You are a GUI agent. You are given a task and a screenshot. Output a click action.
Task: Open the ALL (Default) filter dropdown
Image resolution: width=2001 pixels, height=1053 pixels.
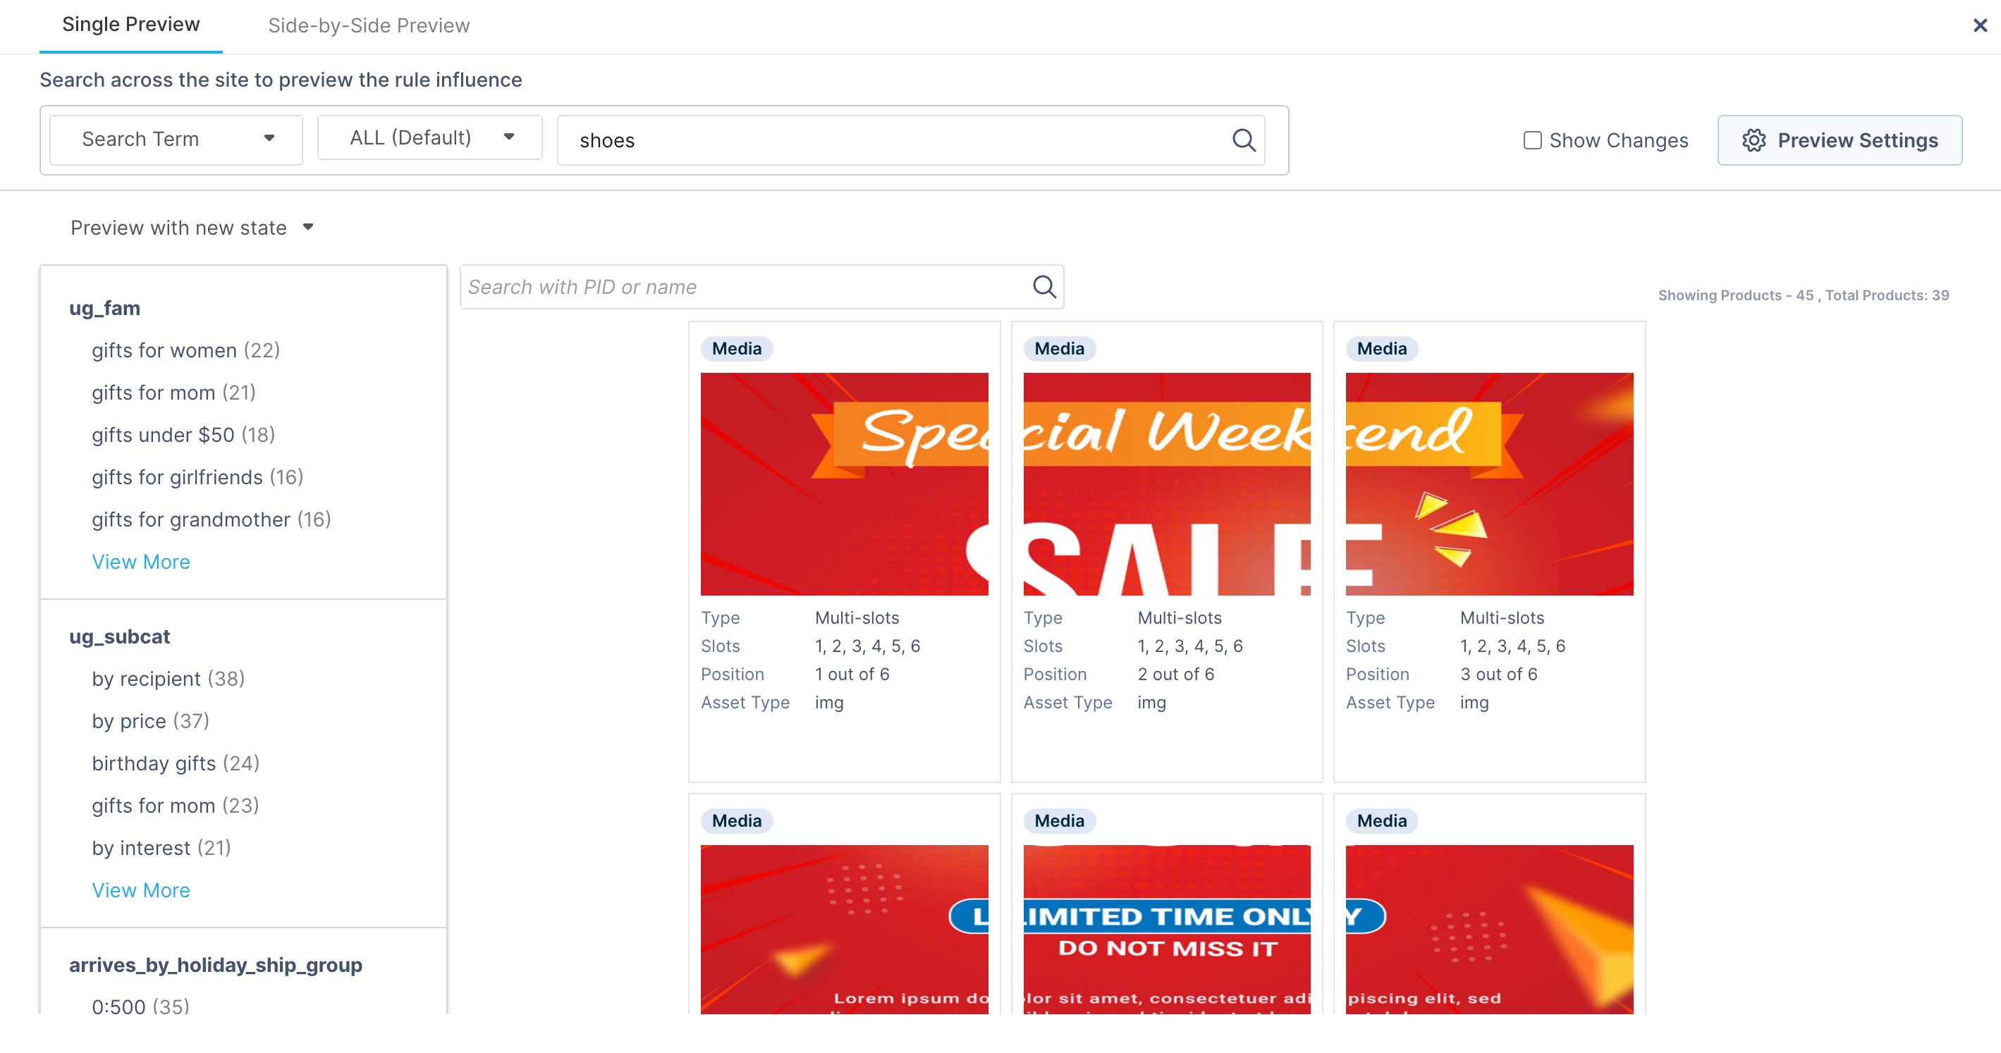pos(429,137)
